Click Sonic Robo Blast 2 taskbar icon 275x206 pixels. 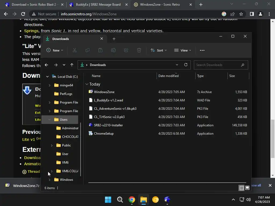pyautogui.click(x=167, y=200)
